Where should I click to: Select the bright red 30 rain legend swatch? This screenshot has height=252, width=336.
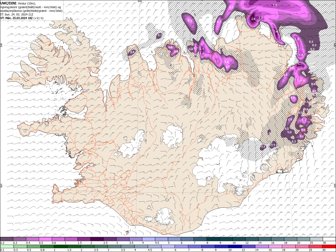point(329,246)
